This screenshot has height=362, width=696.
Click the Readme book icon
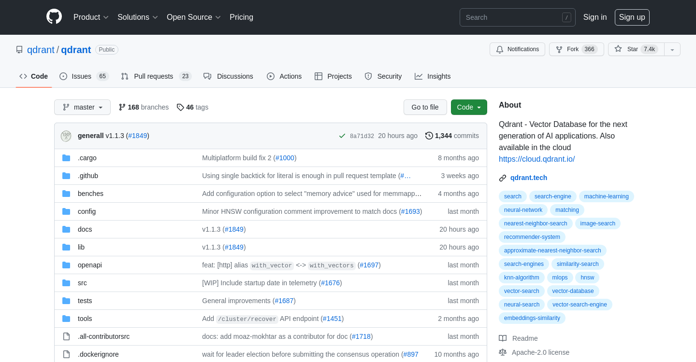point(503,338)
